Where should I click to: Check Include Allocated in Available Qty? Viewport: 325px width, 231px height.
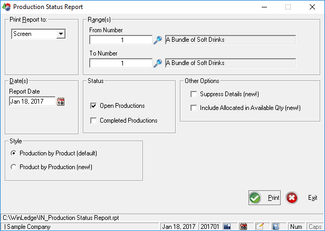194,108
